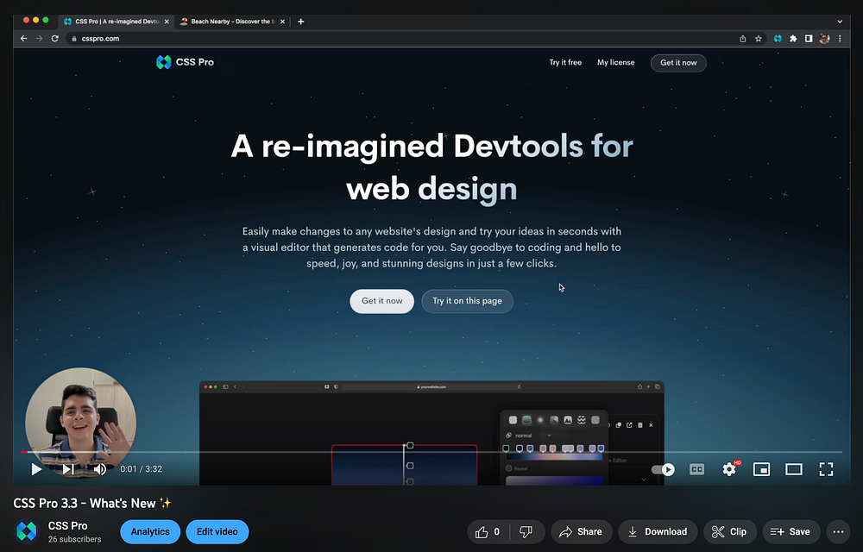The width and height of the screenshot is (863, 552).
Task: Reload the csspro.com page
Action: pos(54,39)
